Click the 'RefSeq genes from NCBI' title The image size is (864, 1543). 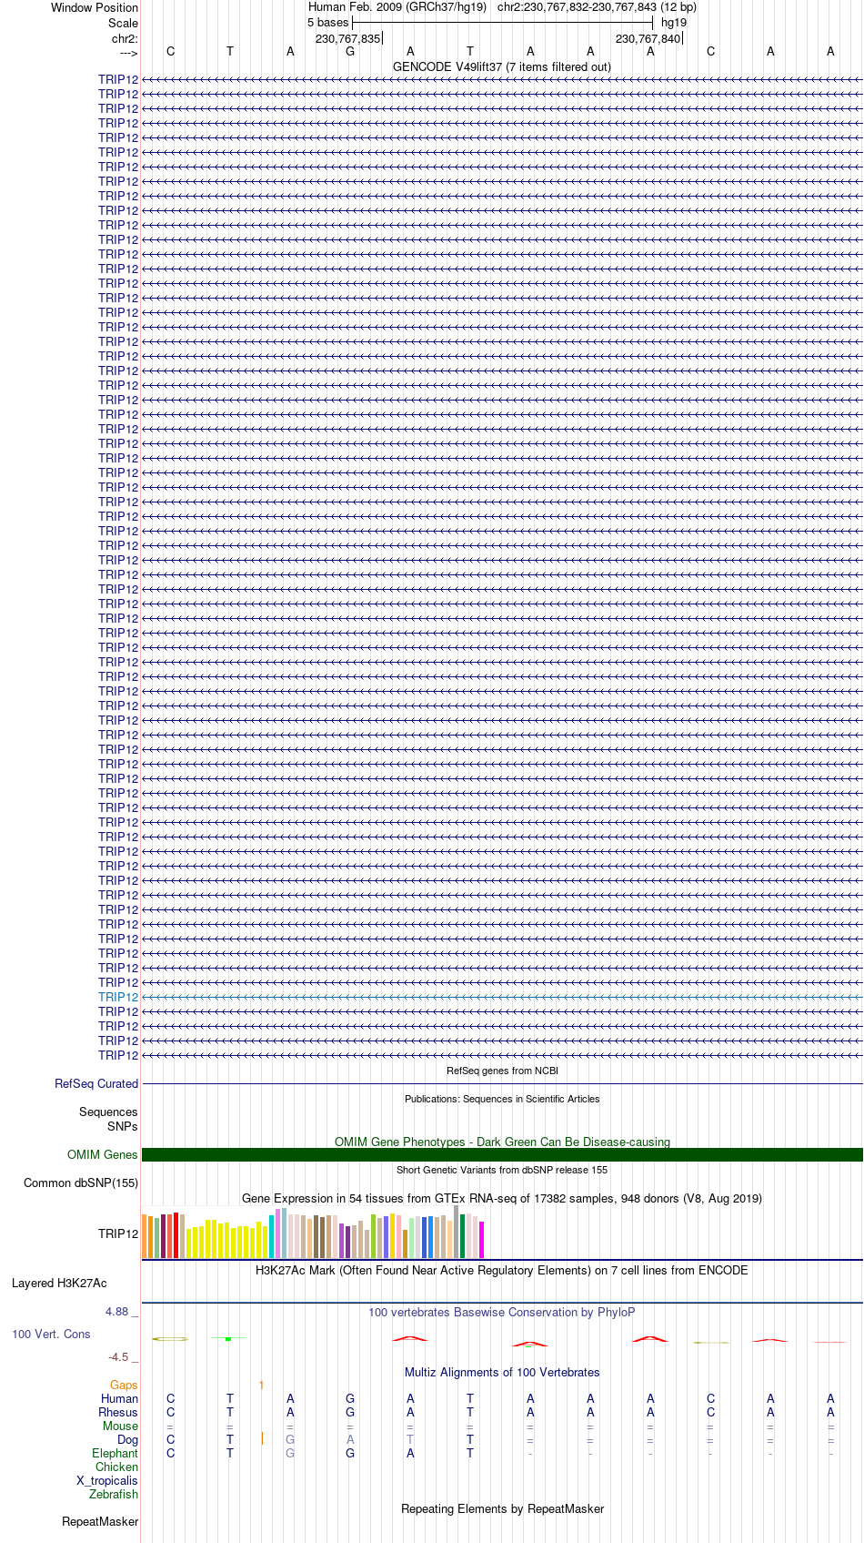[502, 1071]
